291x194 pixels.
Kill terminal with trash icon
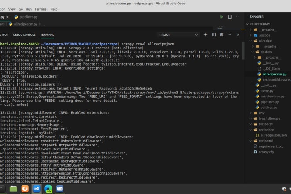pos(222,34)
